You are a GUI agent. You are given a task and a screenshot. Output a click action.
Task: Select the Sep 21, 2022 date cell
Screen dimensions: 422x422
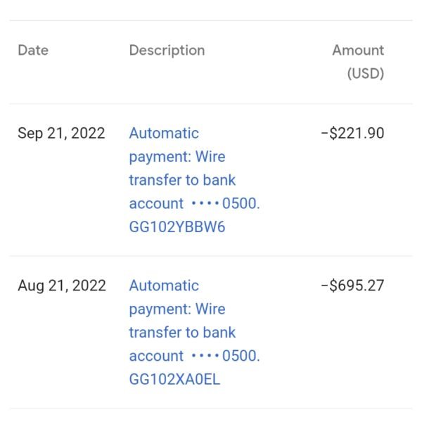coord(61,134)
